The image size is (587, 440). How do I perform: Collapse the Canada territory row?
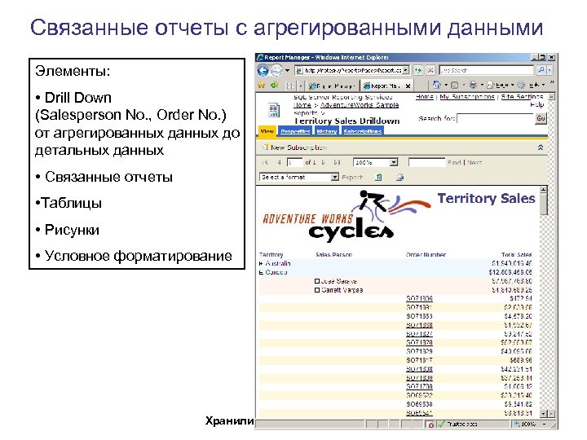point(261,272)
